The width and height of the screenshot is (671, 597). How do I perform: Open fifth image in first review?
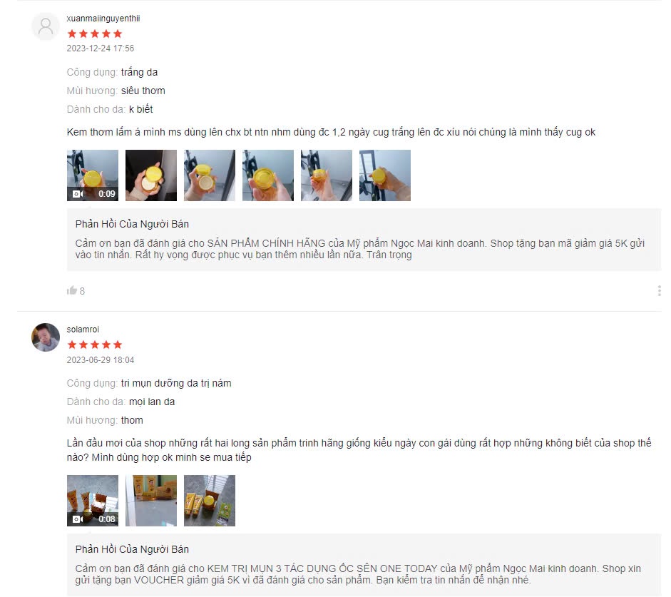(x=327, y=175)
